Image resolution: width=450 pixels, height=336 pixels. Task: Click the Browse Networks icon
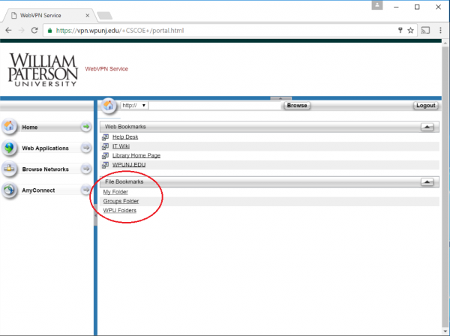coord(10,169)
